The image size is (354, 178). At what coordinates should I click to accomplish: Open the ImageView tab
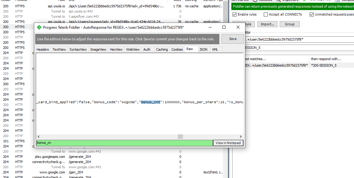pos(98,49)
